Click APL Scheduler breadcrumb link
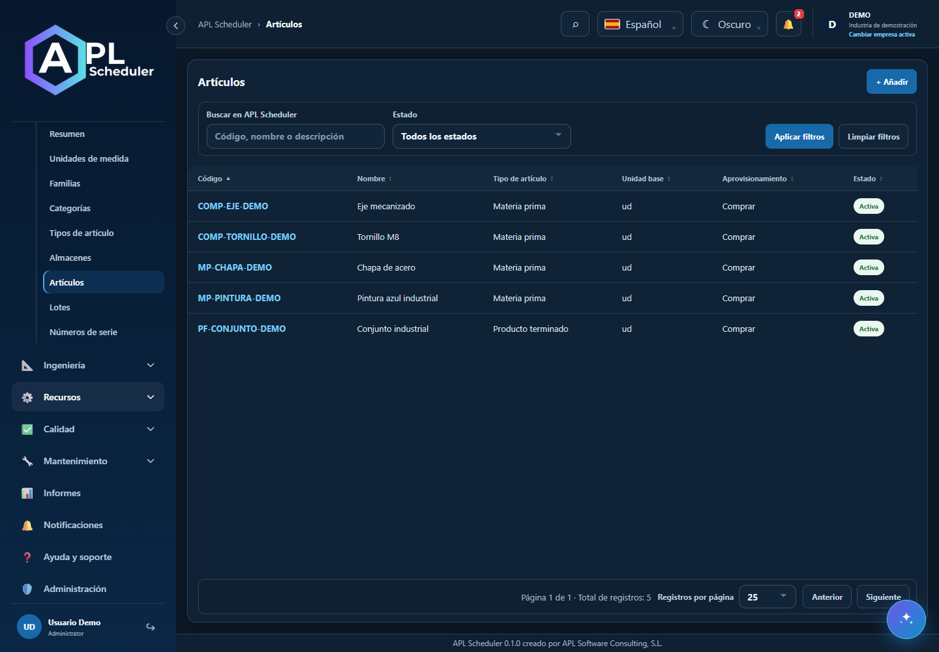The image size is (939, 652). tap(225, 25)
